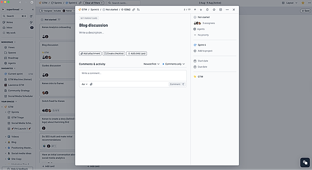Focus the Write a comment field
The image size is (312, 170).
133,75
